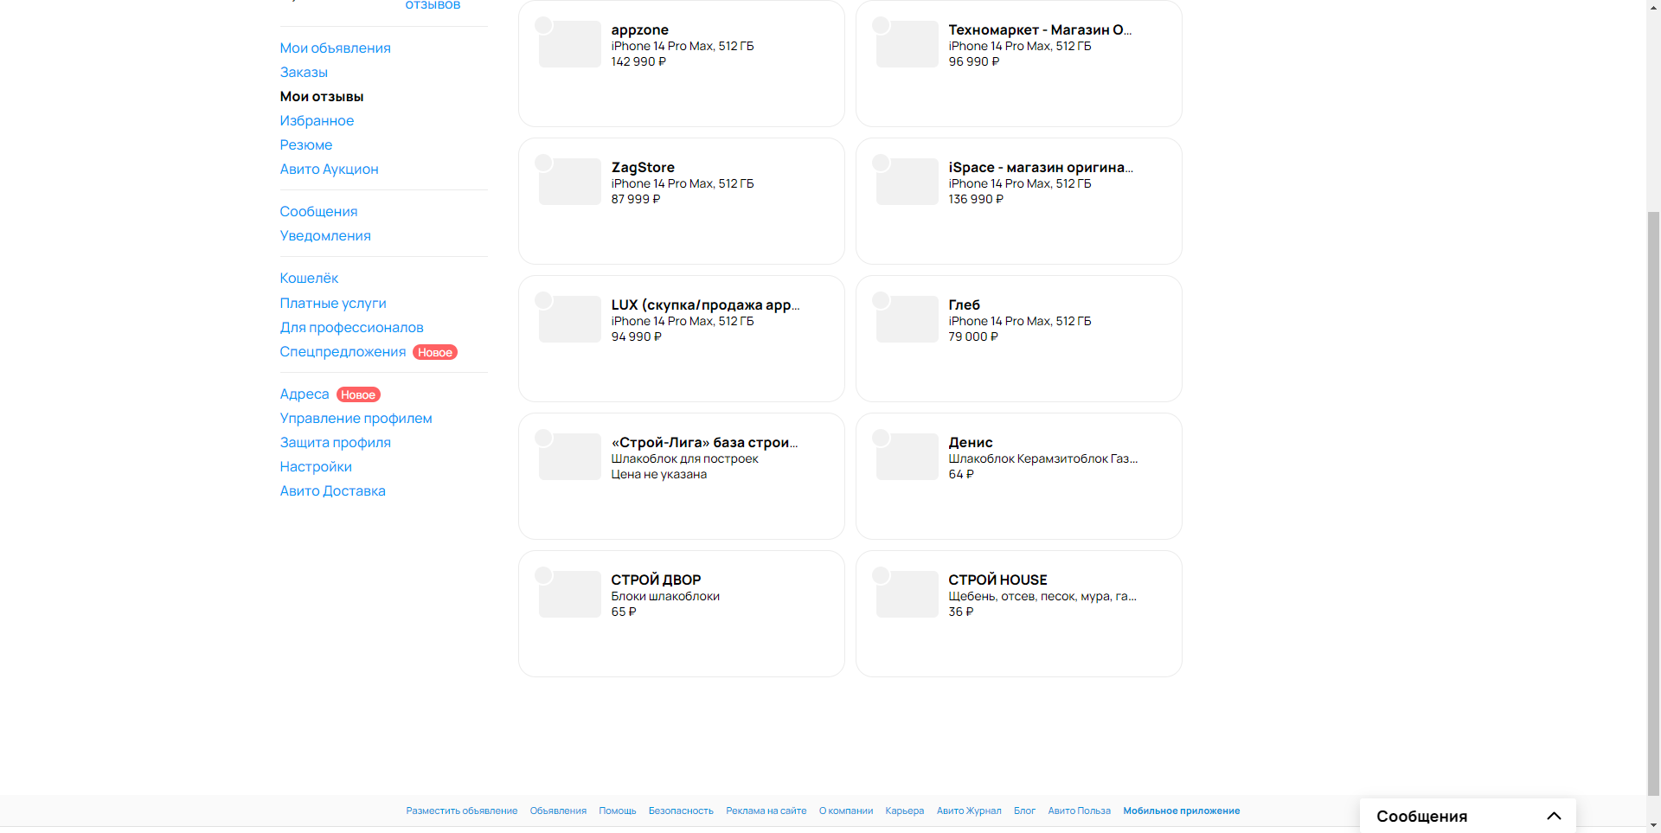Viewport: 1661px width, 833px height.
Task: Open the Сообщения chat widget title
Action: tap(1421, 816)
